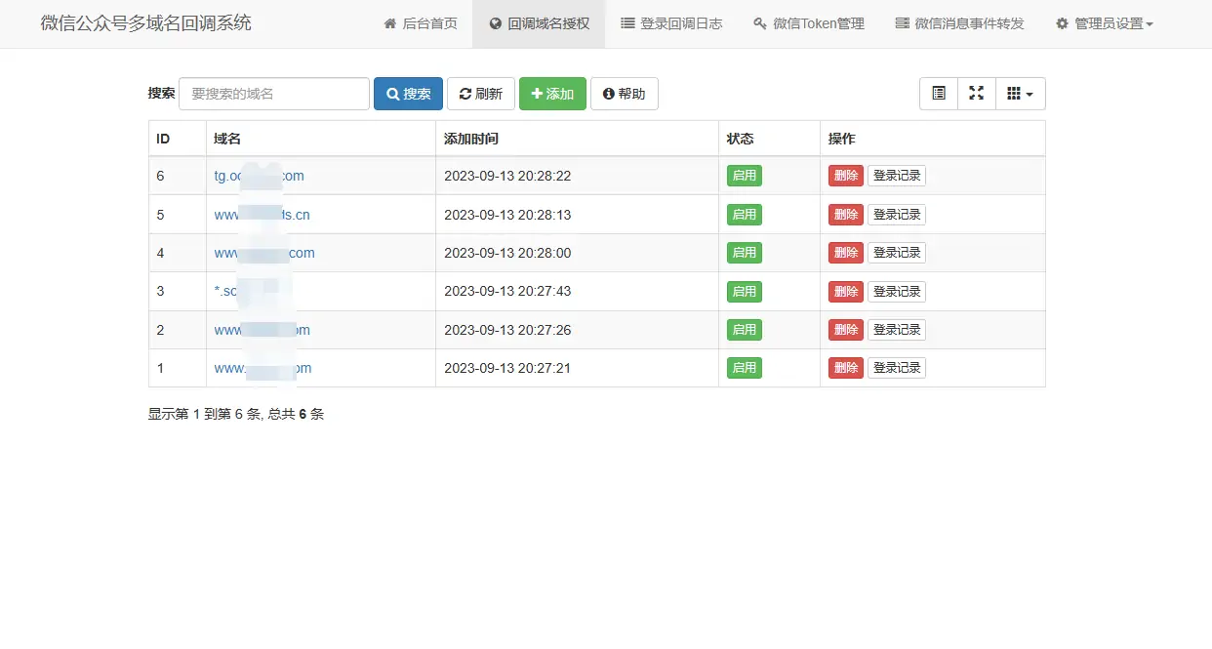The width and height of the screenshot is (1212, 649).
Task: Open 微信消息事件转发 from the navigation bar
Action: (960, 23)
